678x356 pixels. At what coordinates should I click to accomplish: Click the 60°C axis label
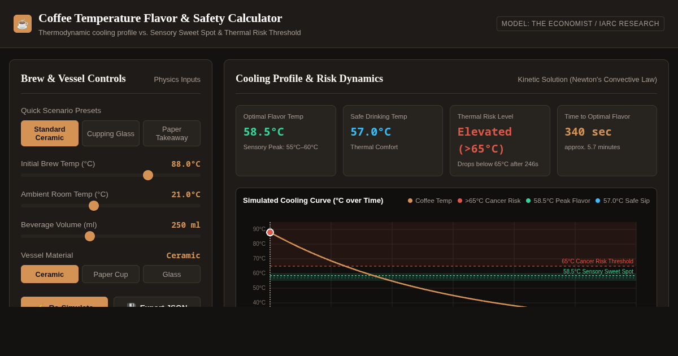coord(259,273)
